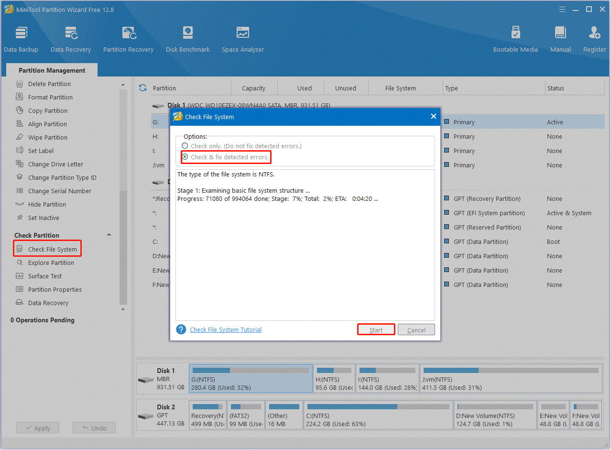Open the Bootable Media creator

coord(515,38)
